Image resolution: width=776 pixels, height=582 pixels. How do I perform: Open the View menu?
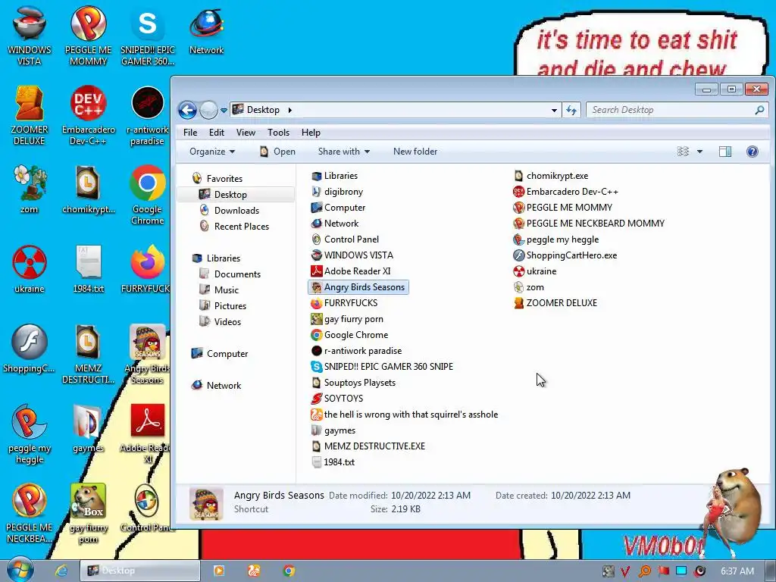coord(246,133)
